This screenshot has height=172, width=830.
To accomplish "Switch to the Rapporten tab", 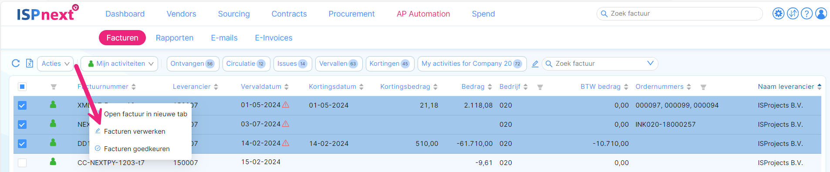I will coord(175,38).
